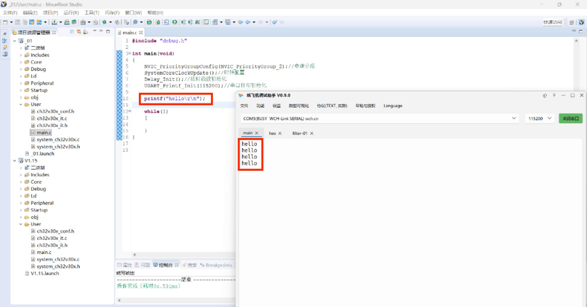Open system_ch32v30x.c under V1.15
Image resolution: width=587 pixels, height=307 pixels.
click(x=58, y=259)
